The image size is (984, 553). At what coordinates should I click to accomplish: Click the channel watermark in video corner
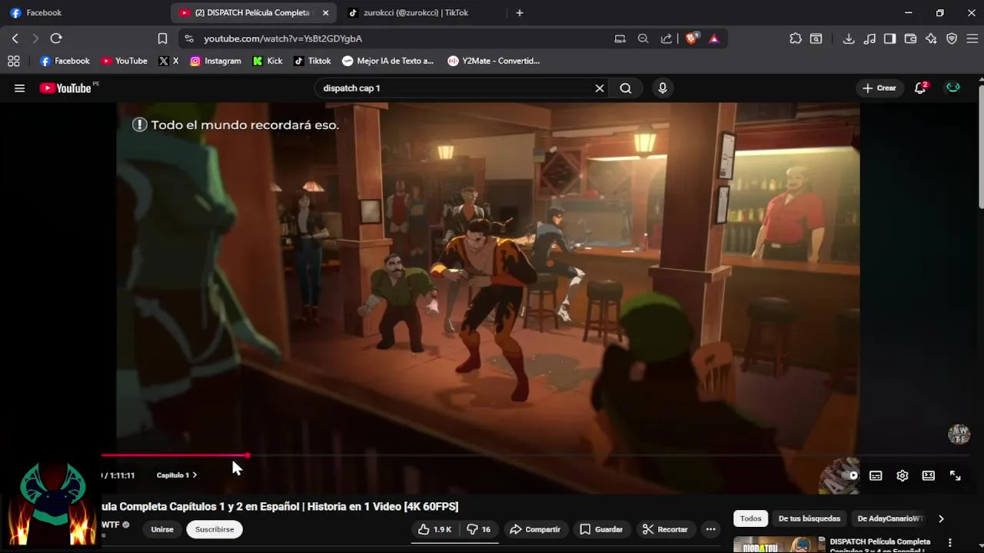(x=959, y=434)
